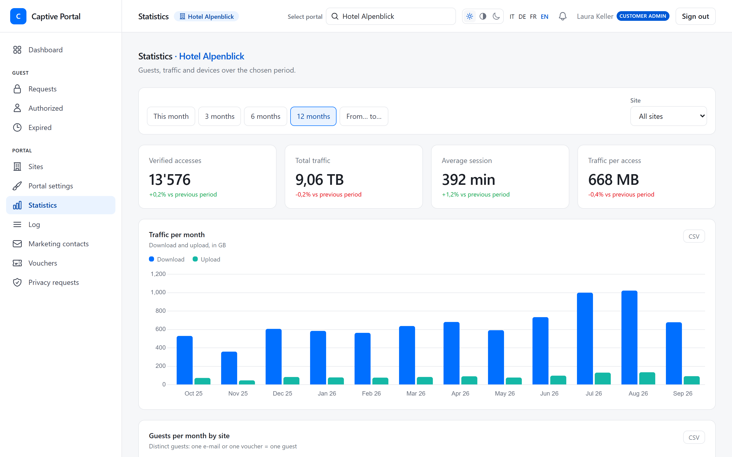Export Traffic per month CSV
Image resolution: width=732 pixels, height=457 pixels.
tap(694, 236)
